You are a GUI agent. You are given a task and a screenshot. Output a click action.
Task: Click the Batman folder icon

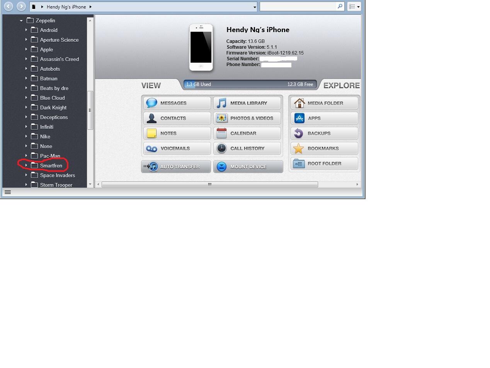(34, 78)
